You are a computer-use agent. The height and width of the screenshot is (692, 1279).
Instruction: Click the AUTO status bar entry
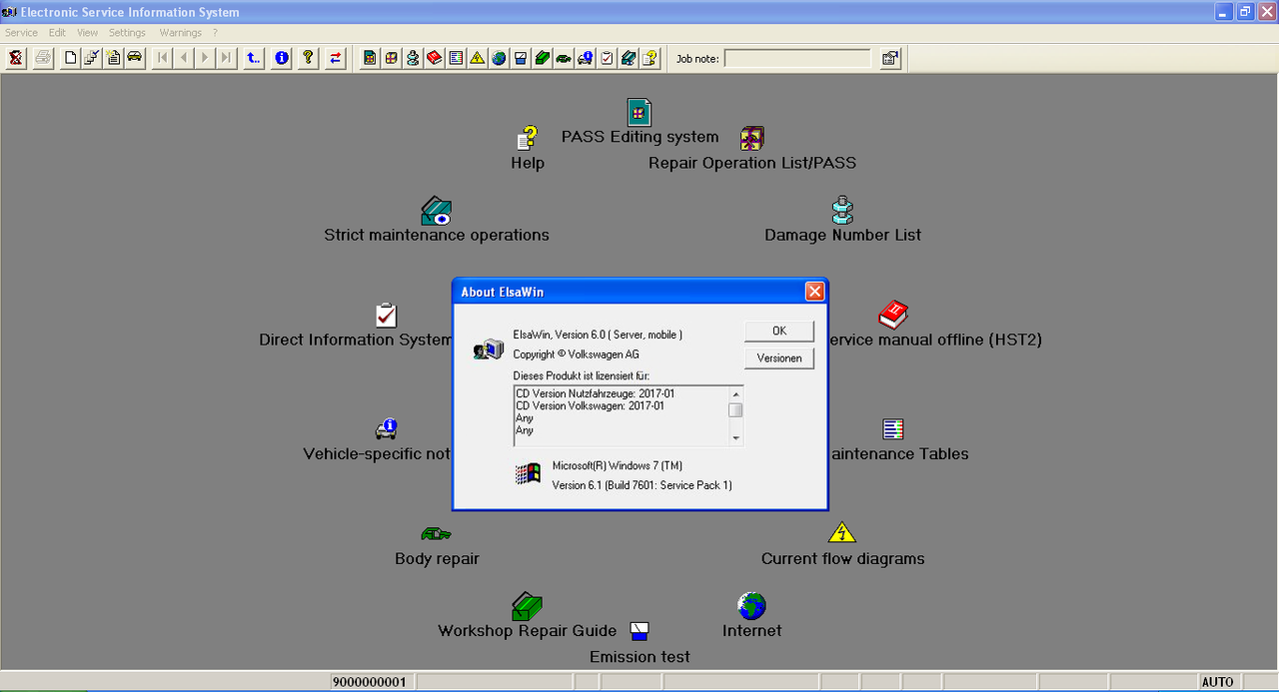(x=1217, y=682)
